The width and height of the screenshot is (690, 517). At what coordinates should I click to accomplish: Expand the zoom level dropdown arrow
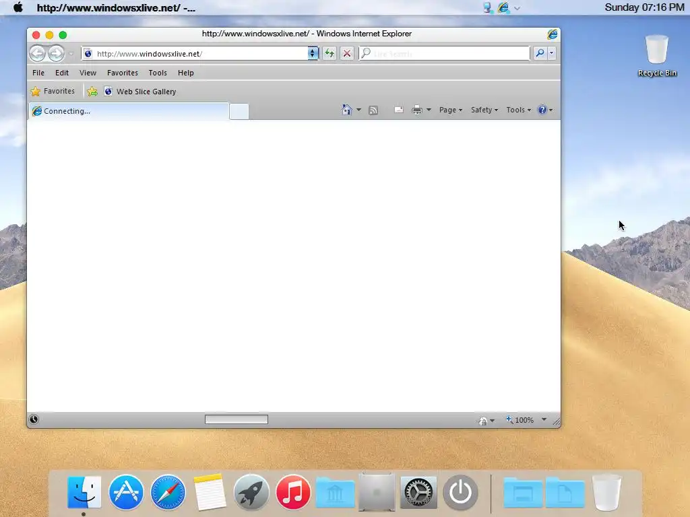(544, 419)
